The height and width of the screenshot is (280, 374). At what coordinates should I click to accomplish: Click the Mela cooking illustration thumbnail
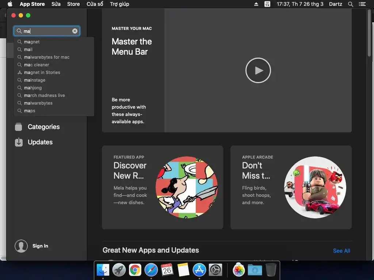[x=187, y=187]
